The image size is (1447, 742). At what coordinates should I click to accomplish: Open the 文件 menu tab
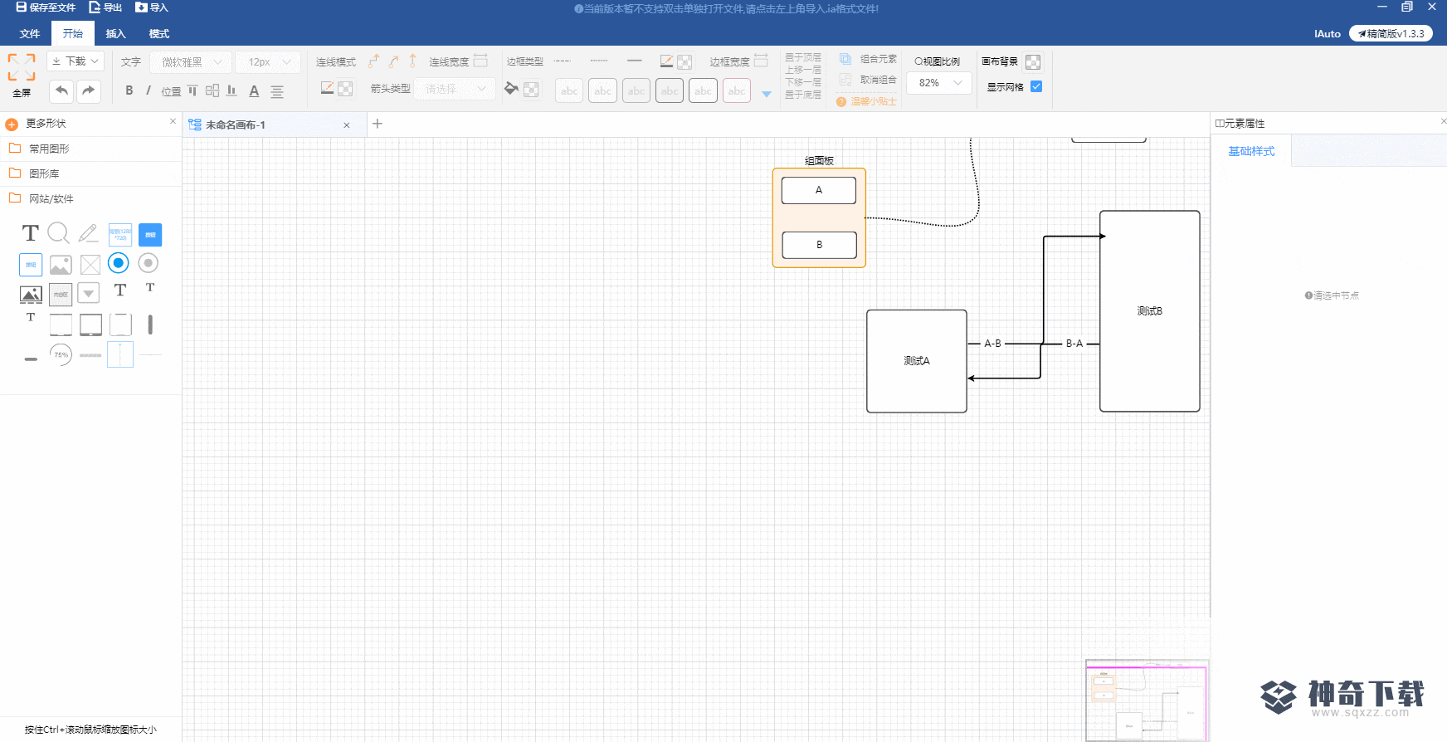[x=30, y=34]
